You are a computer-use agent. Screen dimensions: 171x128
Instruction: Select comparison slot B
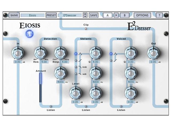[x=125, y=15]
